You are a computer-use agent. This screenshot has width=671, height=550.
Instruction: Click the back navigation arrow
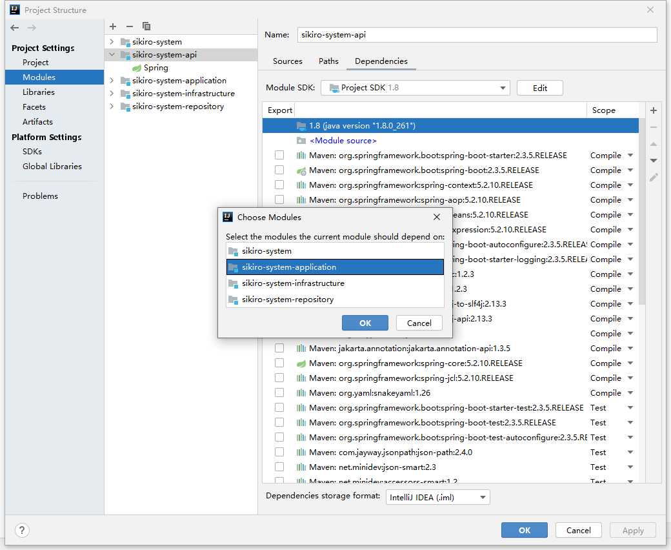15,28
